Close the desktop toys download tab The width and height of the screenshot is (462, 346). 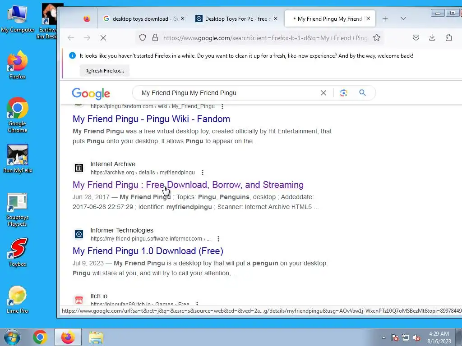[x=183, y=18]
